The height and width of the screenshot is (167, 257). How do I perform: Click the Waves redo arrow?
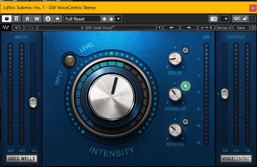point(31,27)
